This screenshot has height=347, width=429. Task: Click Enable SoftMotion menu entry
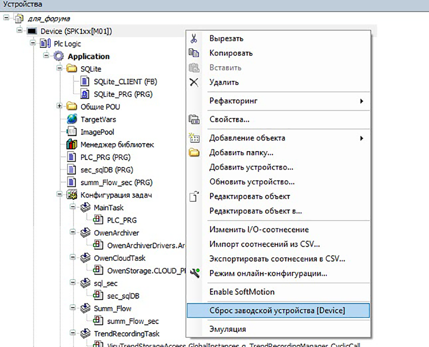(x=242, y=292)
